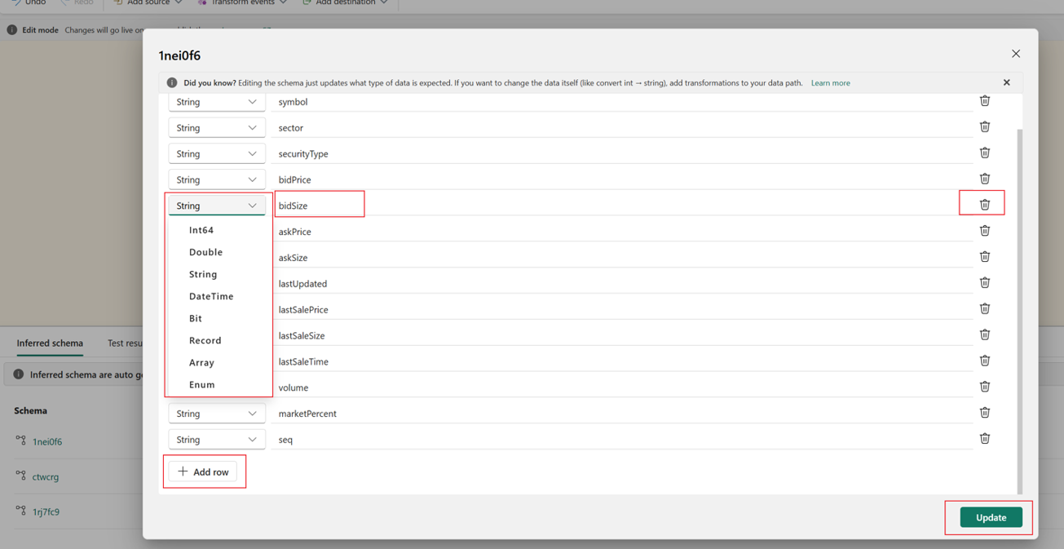Delete the lastSaleTime row

point(985,361)
